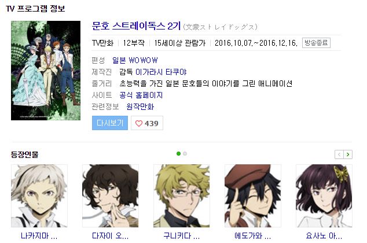Open the 나카지마 ... character name link
This screenshot has width=367, height=243.
point(39,235)
